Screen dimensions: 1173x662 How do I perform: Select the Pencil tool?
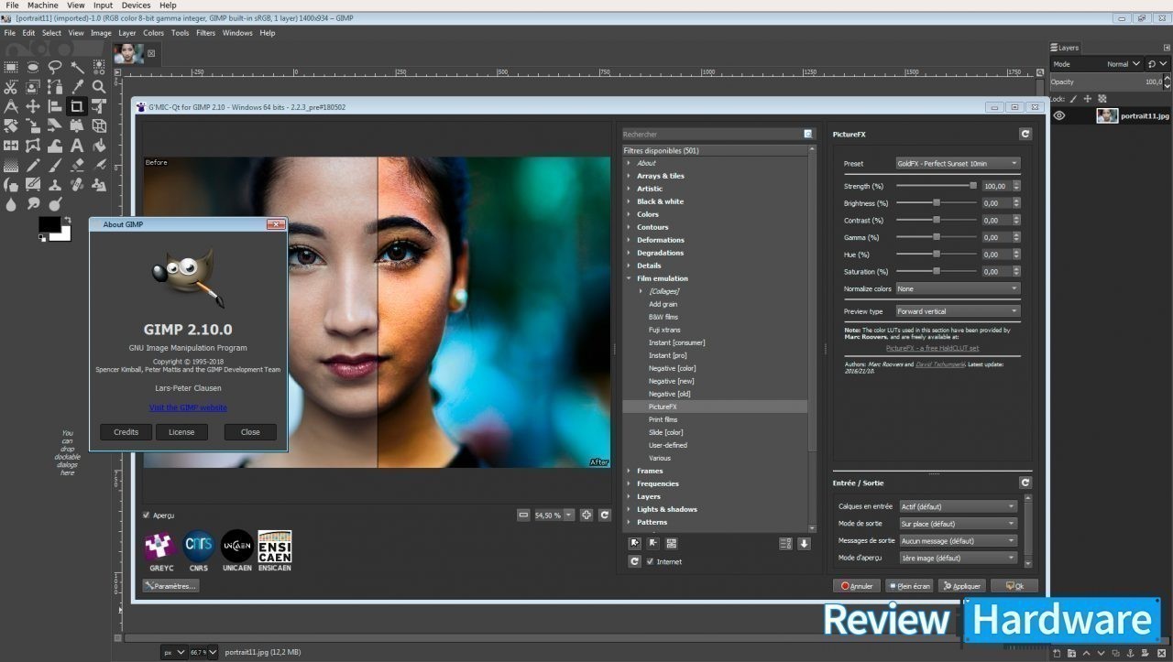click(33, 166)
